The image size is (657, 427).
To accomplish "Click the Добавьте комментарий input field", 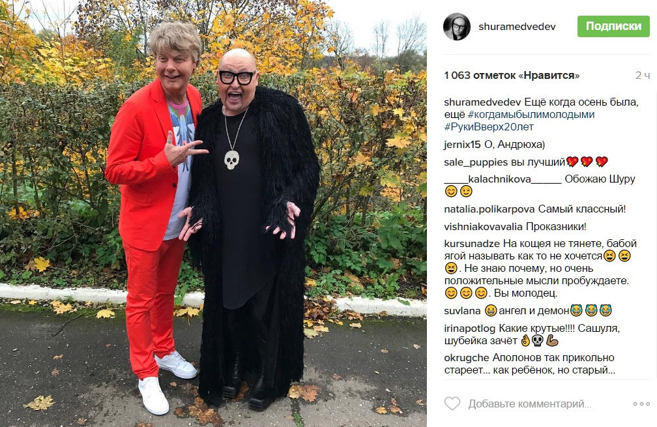I will point(529,404).
